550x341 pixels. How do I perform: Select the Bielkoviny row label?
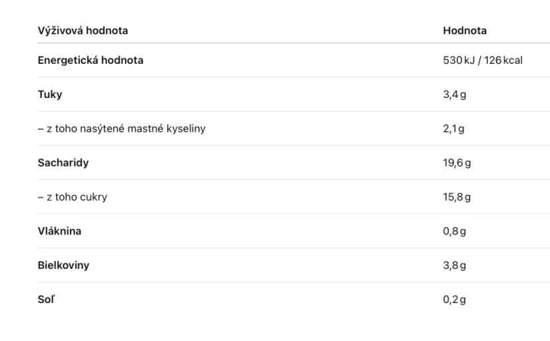pos(63,265)
